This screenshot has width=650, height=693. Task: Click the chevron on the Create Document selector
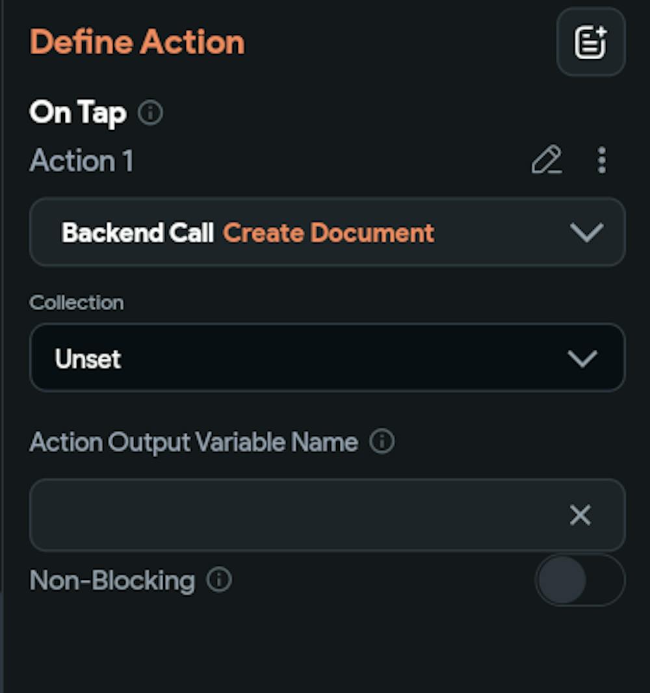tap(587, 232)
